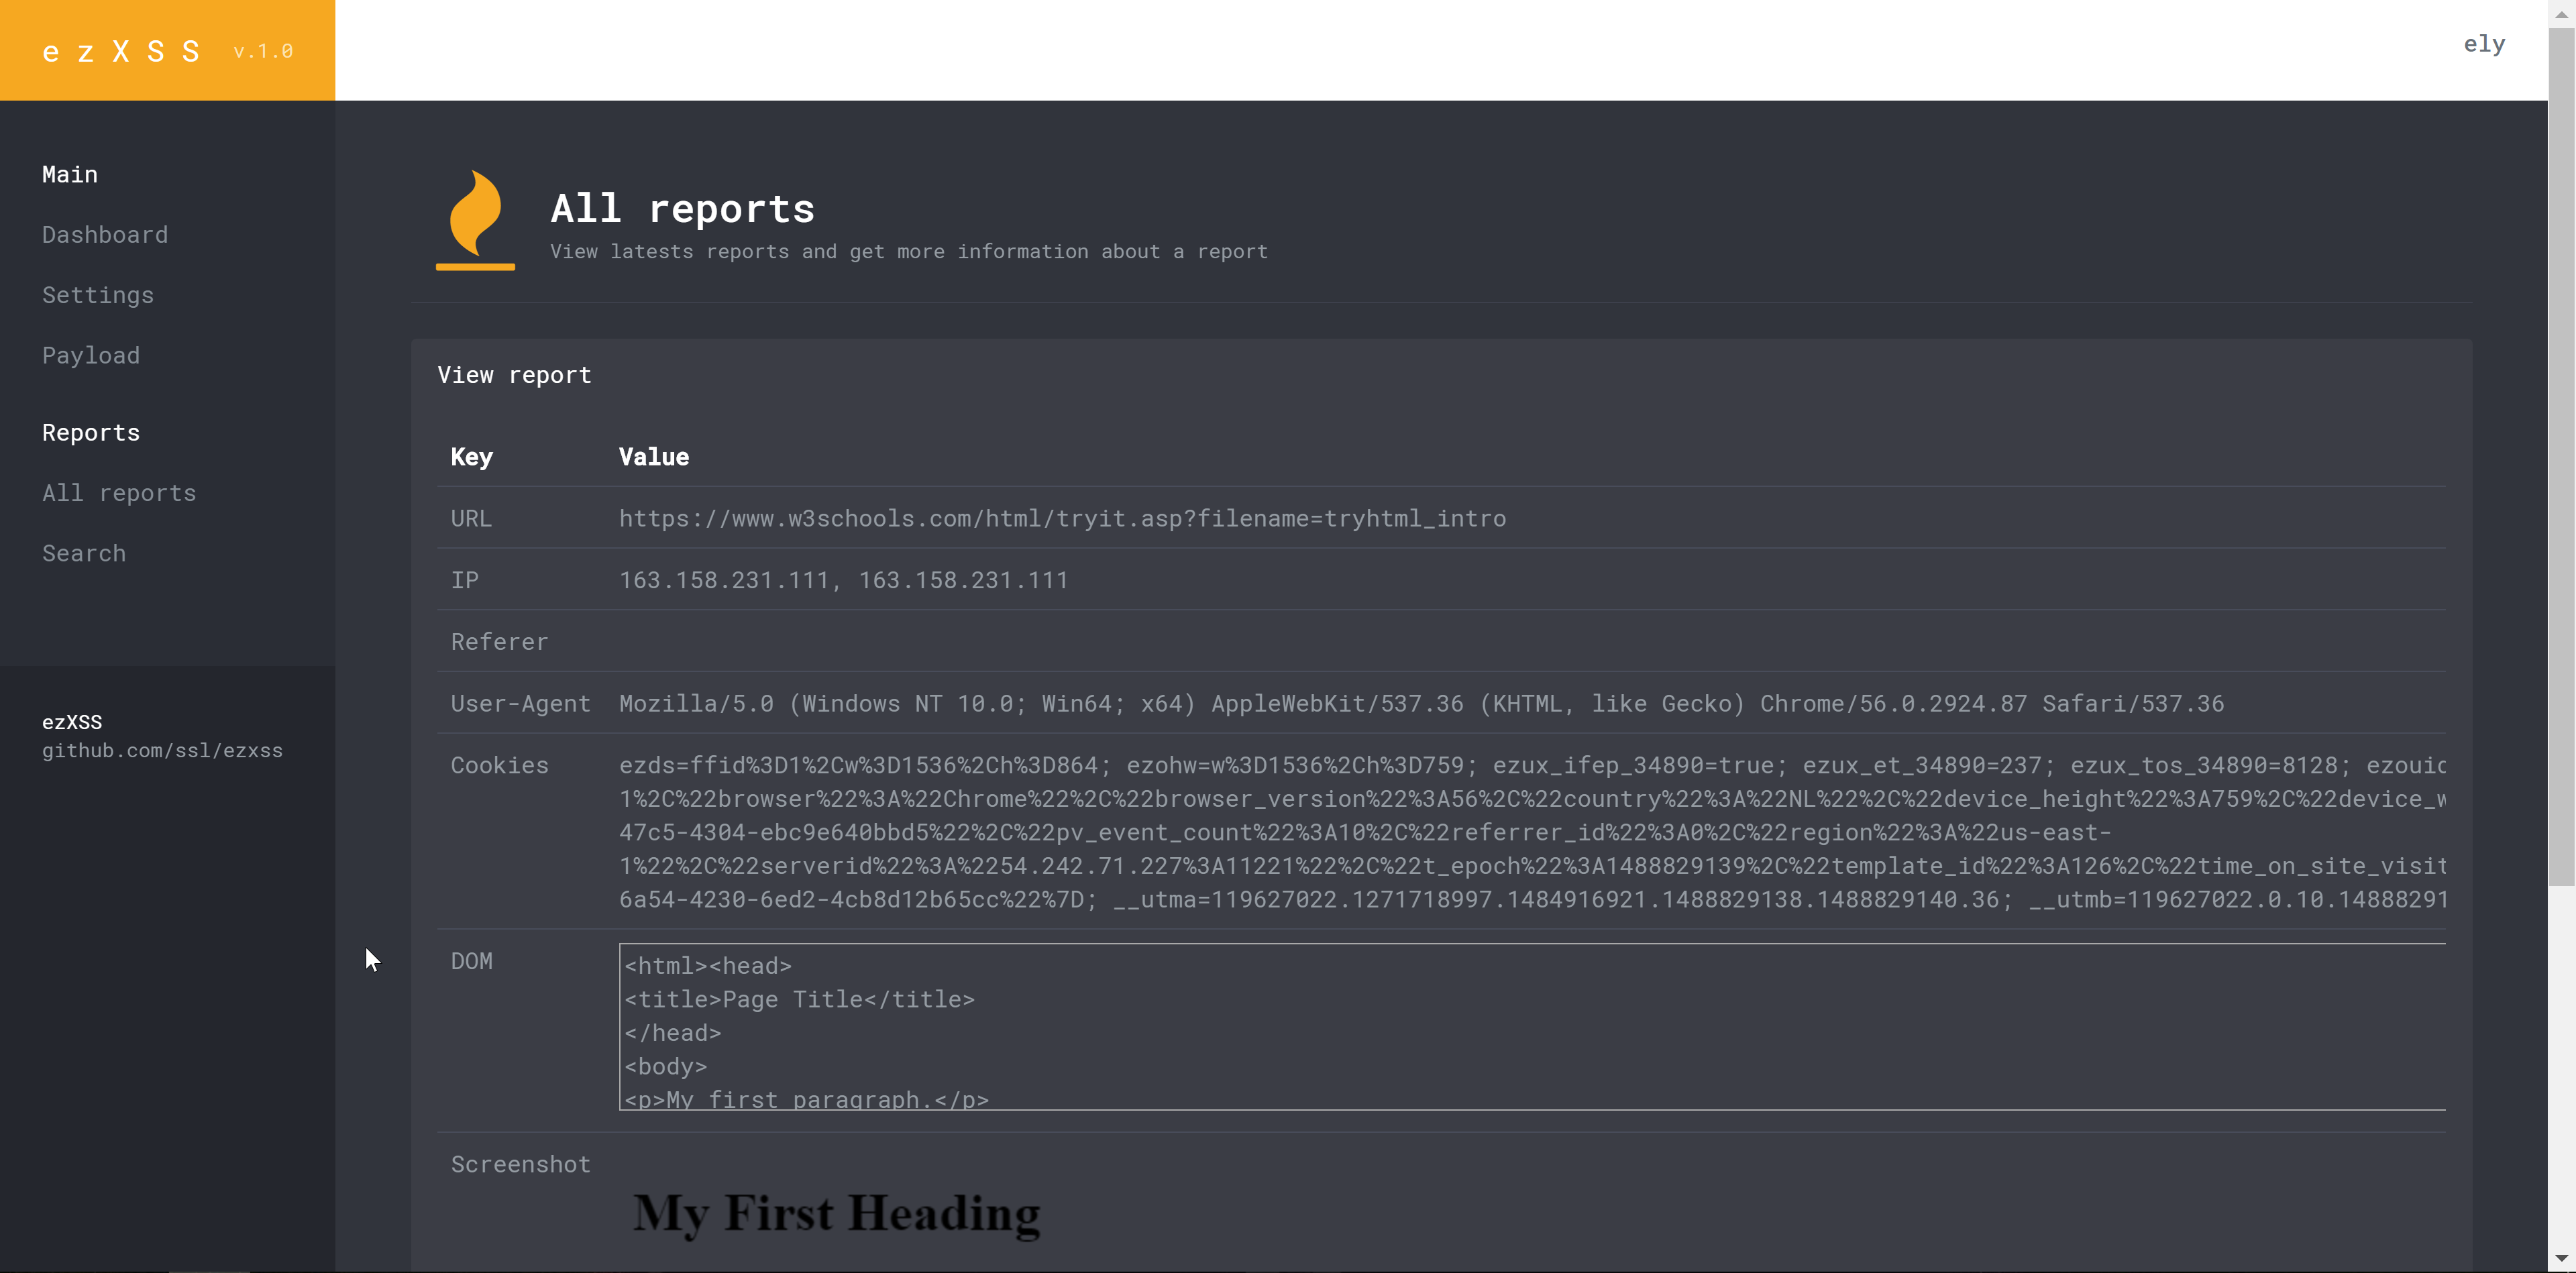Select All reports under Reports
Image resolution: width=2576 pixels, height=1273 pixels.
[x=118, y=491]
